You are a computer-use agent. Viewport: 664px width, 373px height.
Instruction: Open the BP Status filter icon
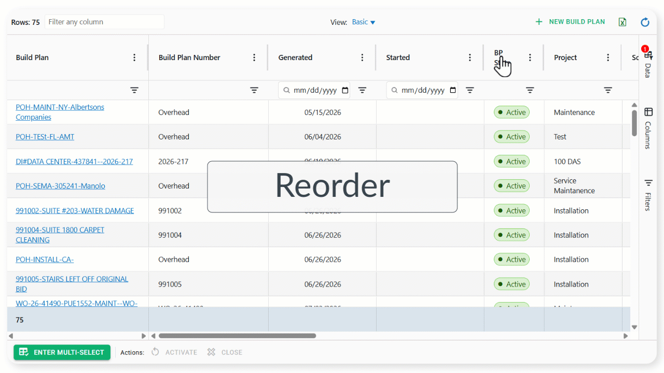pyautogui.click(x=530, y=90)
